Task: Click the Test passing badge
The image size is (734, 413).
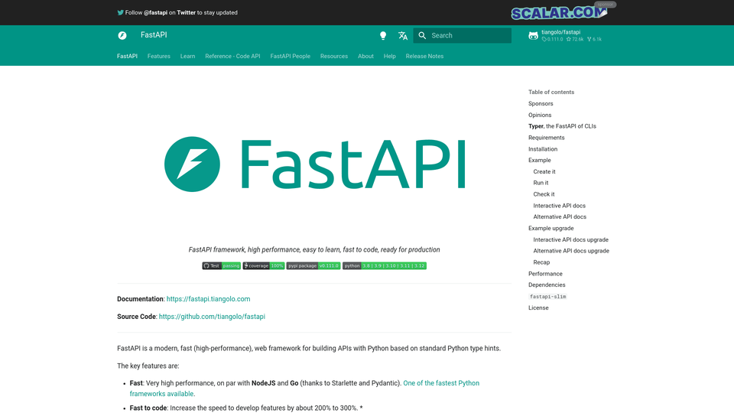Action: click(x=222, y=265)
